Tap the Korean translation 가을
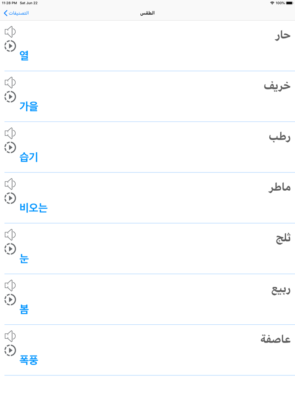The height and width of the screenshot is (394, 295). click(x=28, y=106)
